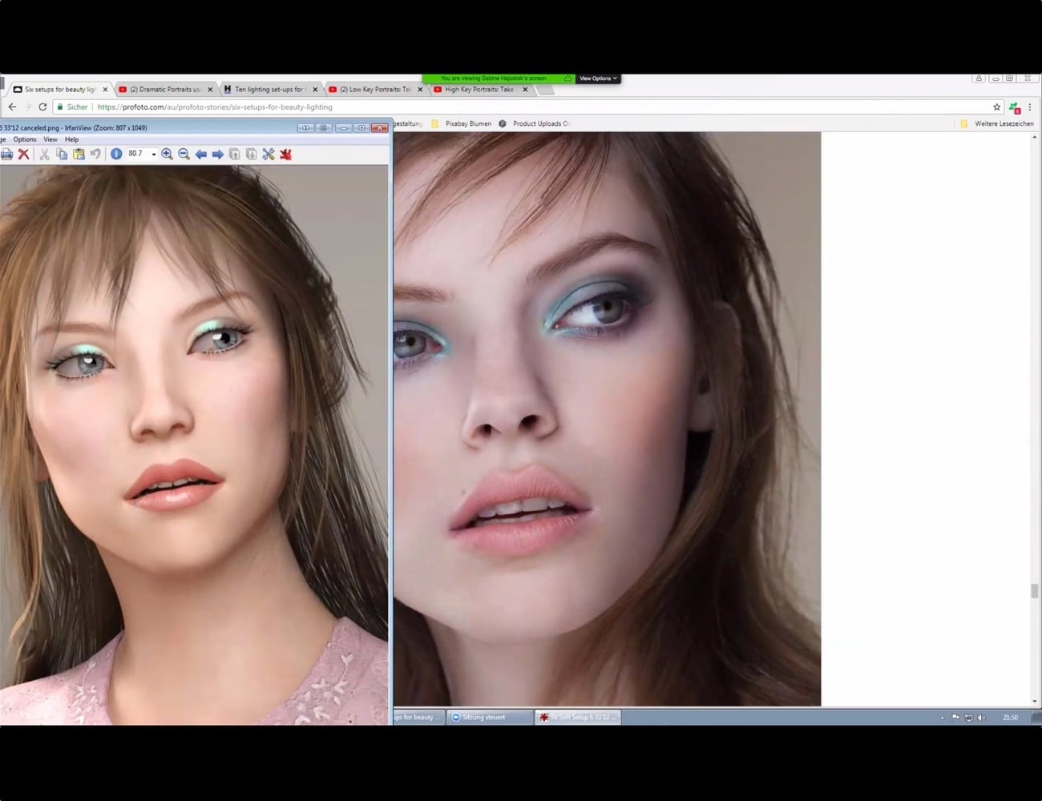Open the Options menu in IrfanView
The height and width of the screenshot is (801, 1042).
[x=24, y=139]
